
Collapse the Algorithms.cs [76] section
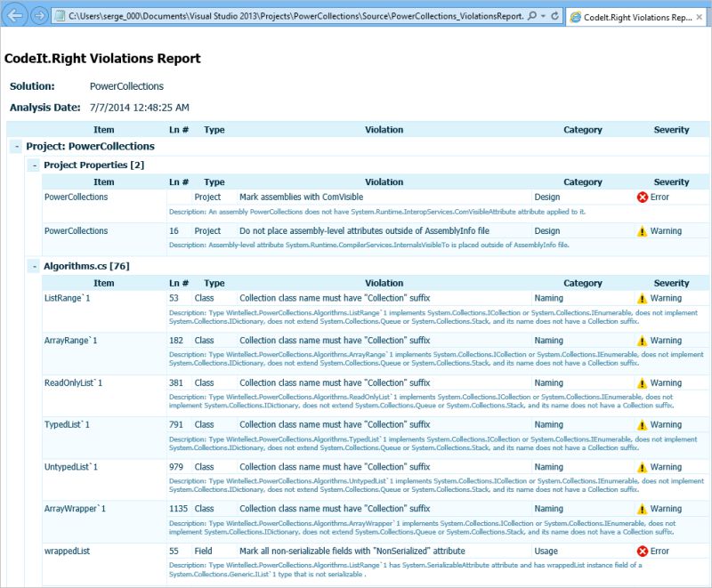click(x=35, y=266)
